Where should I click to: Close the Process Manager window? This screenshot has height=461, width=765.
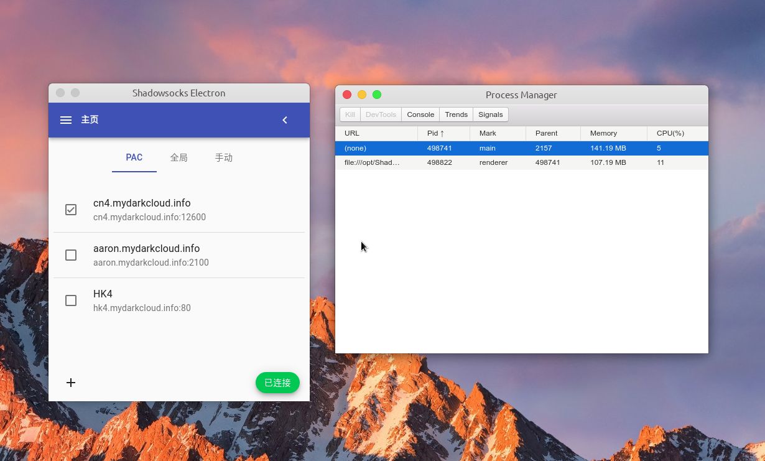pos(347,95)
